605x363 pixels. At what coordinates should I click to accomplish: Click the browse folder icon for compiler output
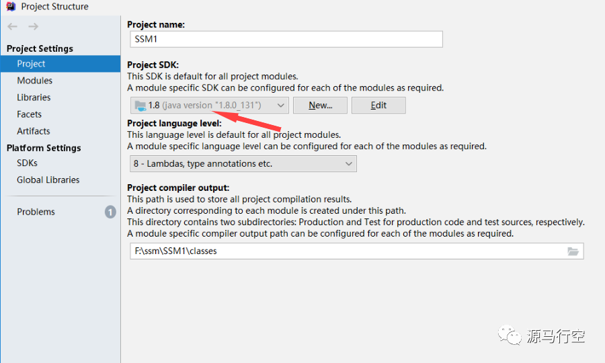[573, 251]
